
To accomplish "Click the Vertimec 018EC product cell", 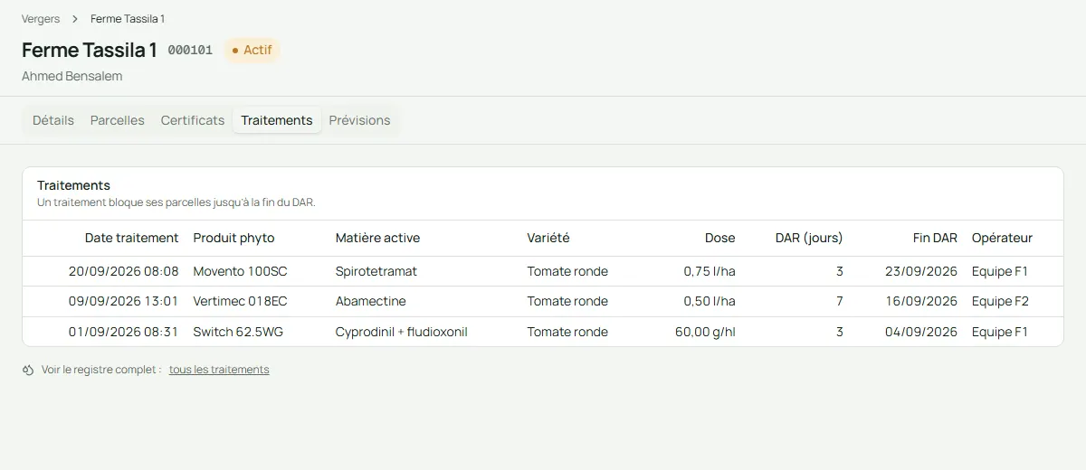I will coord(240,301).
